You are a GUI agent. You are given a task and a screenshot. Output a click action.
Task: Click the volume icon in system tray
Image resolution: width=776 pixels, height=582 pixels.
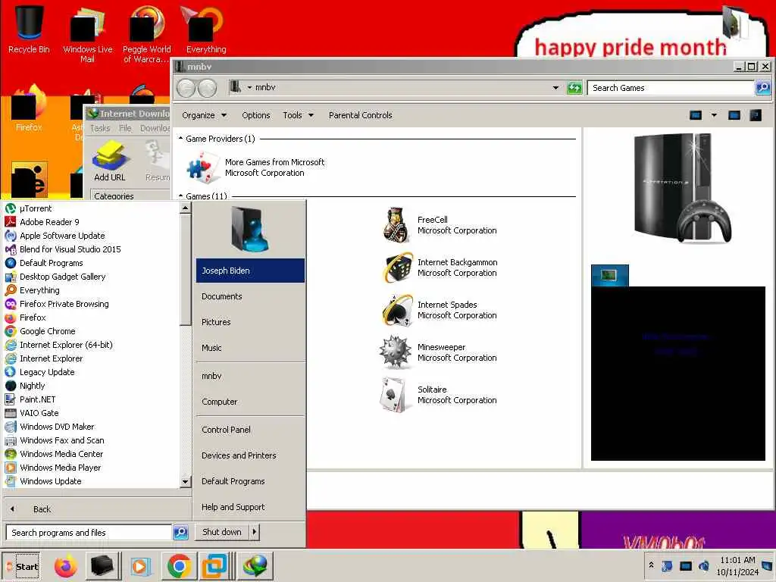tap(704, 565)
